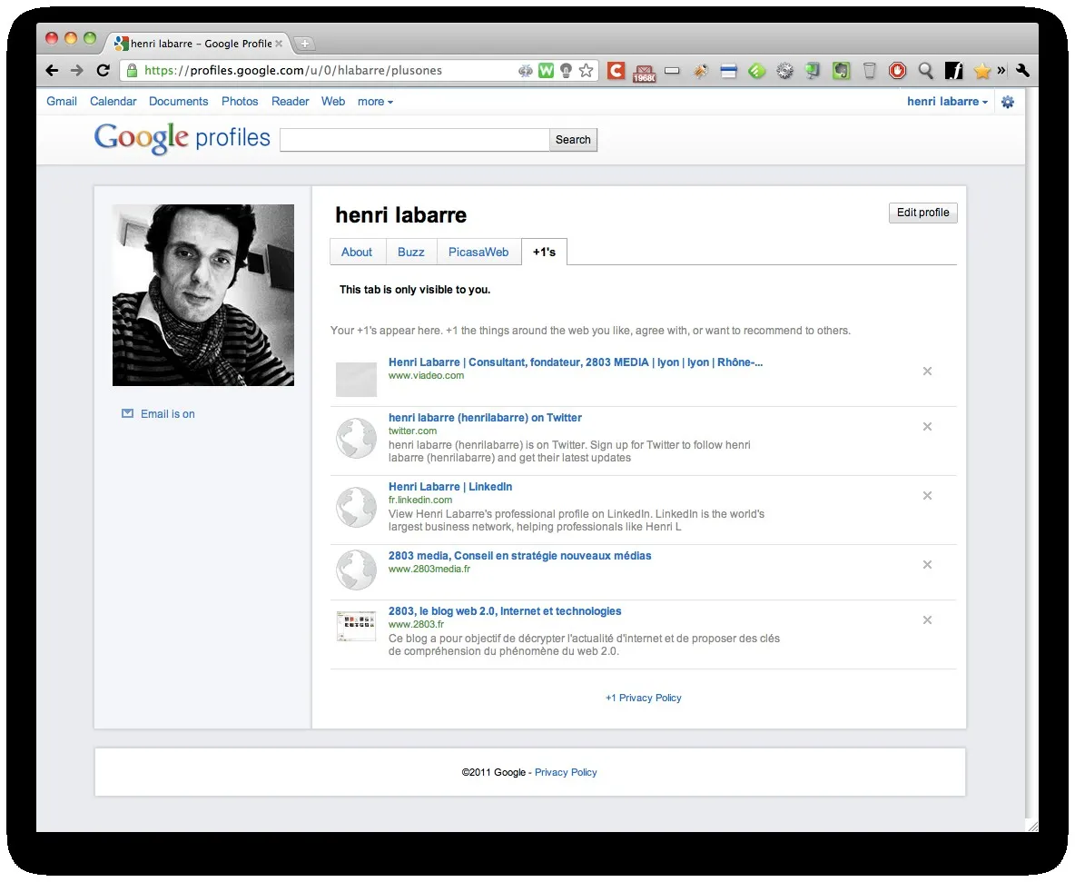Open the PicasaWeb tab
The width and height of the screenshot is (1075, 882).
coord(478,252)
